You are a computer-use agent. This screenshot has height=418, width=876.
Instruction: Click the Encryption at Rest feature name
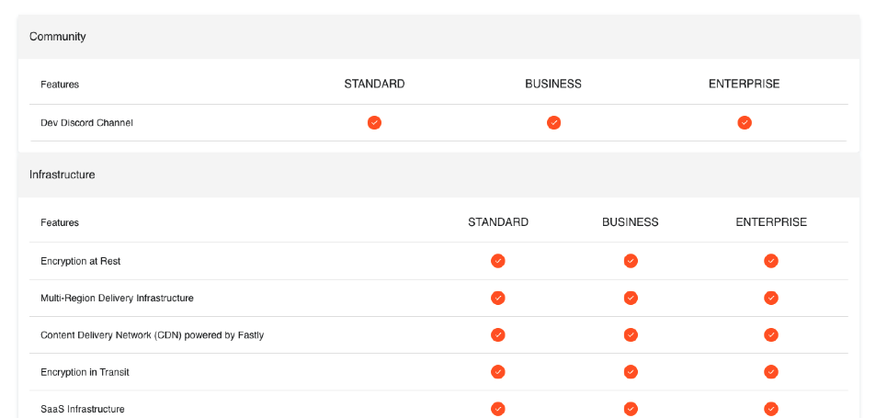click(x=81, y=261)
